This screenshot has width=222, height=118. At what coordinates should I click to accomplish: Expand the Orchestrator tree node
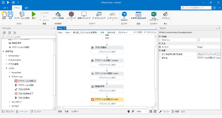click(x=6, y=56)
